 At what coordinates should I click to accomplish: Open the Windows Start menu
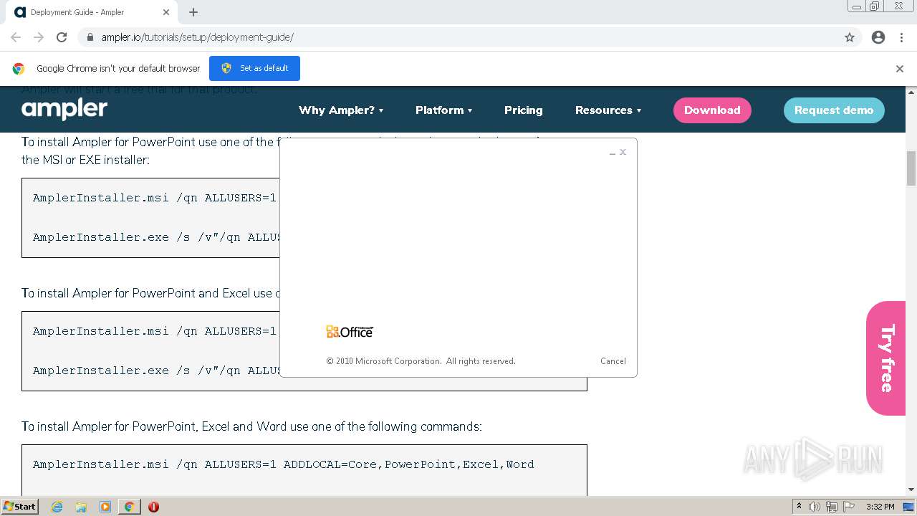pyautogui.click(x=19, y=507)
